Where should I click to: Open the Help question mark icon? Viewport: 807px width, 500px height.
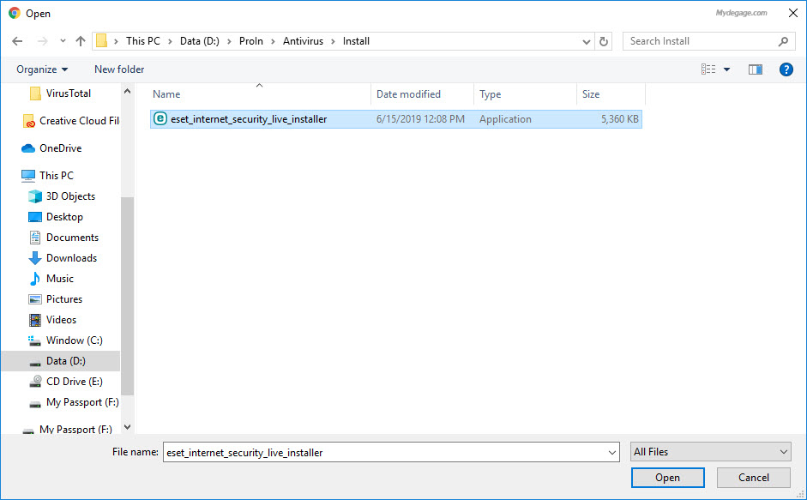(x=786, y=69)
